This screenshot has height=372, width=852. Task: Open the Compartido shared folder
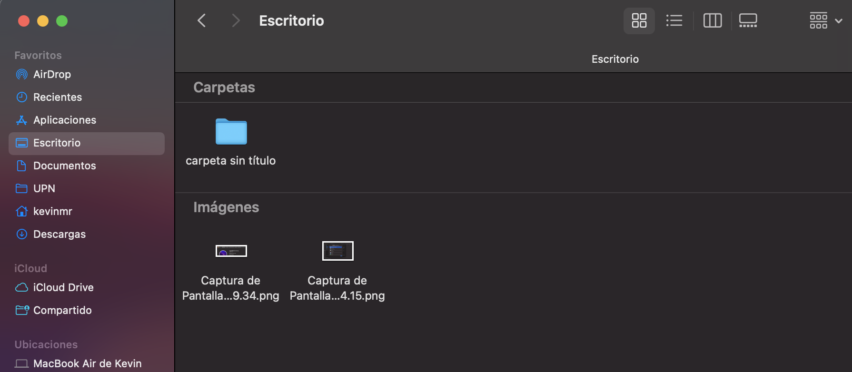[x=62, y=310]
